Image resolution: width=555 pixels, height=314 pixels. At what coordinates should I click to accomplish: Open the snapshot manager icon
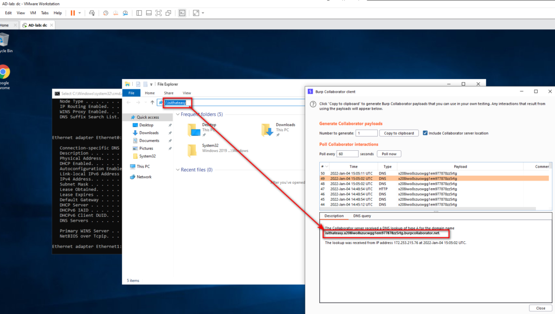(125, 13)
